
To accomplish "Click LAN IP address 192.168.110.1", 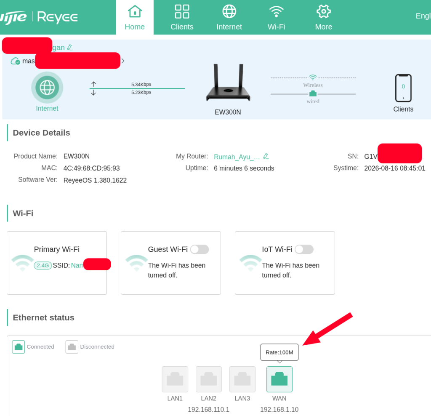I will (x=208, y=409).
